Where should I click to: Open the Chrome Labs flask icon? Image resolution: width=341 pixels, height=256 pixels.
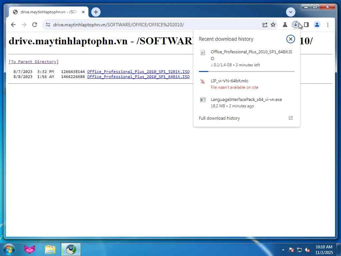[x=285, y=25]
